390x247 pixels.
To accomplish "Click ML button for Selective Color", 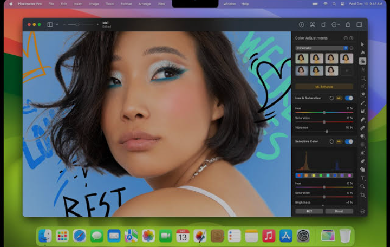I will (339, 141).
